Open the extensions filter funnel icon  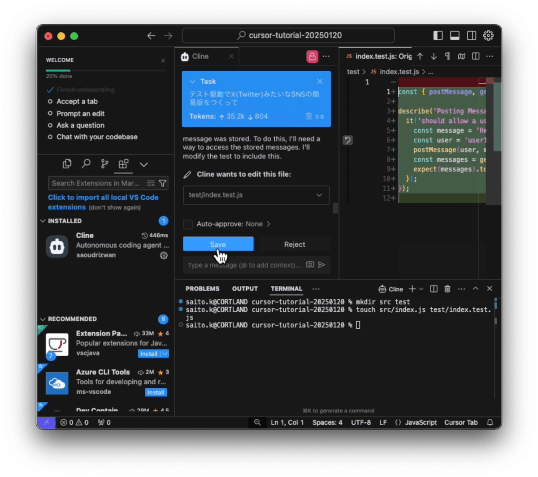point(163,183)
